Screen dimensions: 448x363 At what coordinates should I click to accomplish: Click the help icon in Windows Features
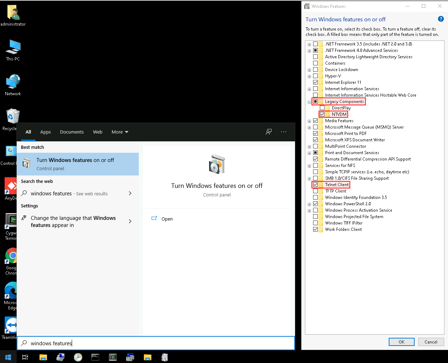(441, 19)
